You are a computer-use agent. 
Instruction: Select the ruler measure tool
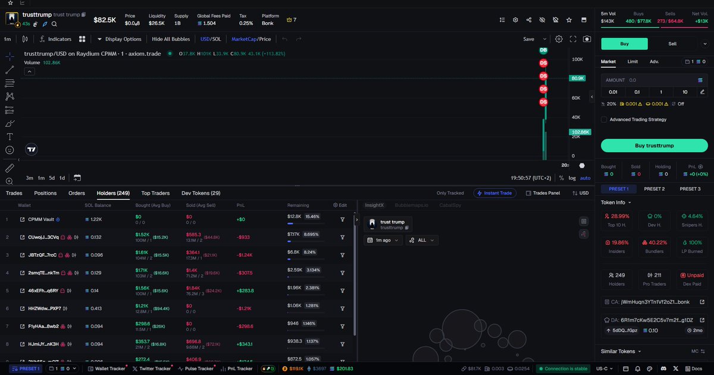pos(10,168)
